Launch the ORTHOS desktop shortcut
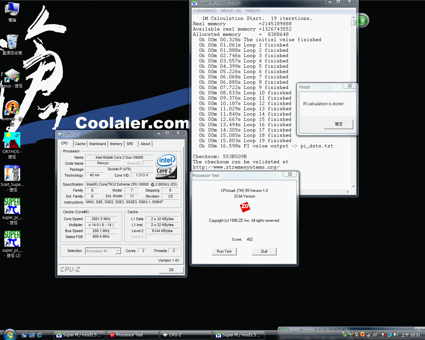The height and width of the screenshot is (340, 425). (12, 145)
